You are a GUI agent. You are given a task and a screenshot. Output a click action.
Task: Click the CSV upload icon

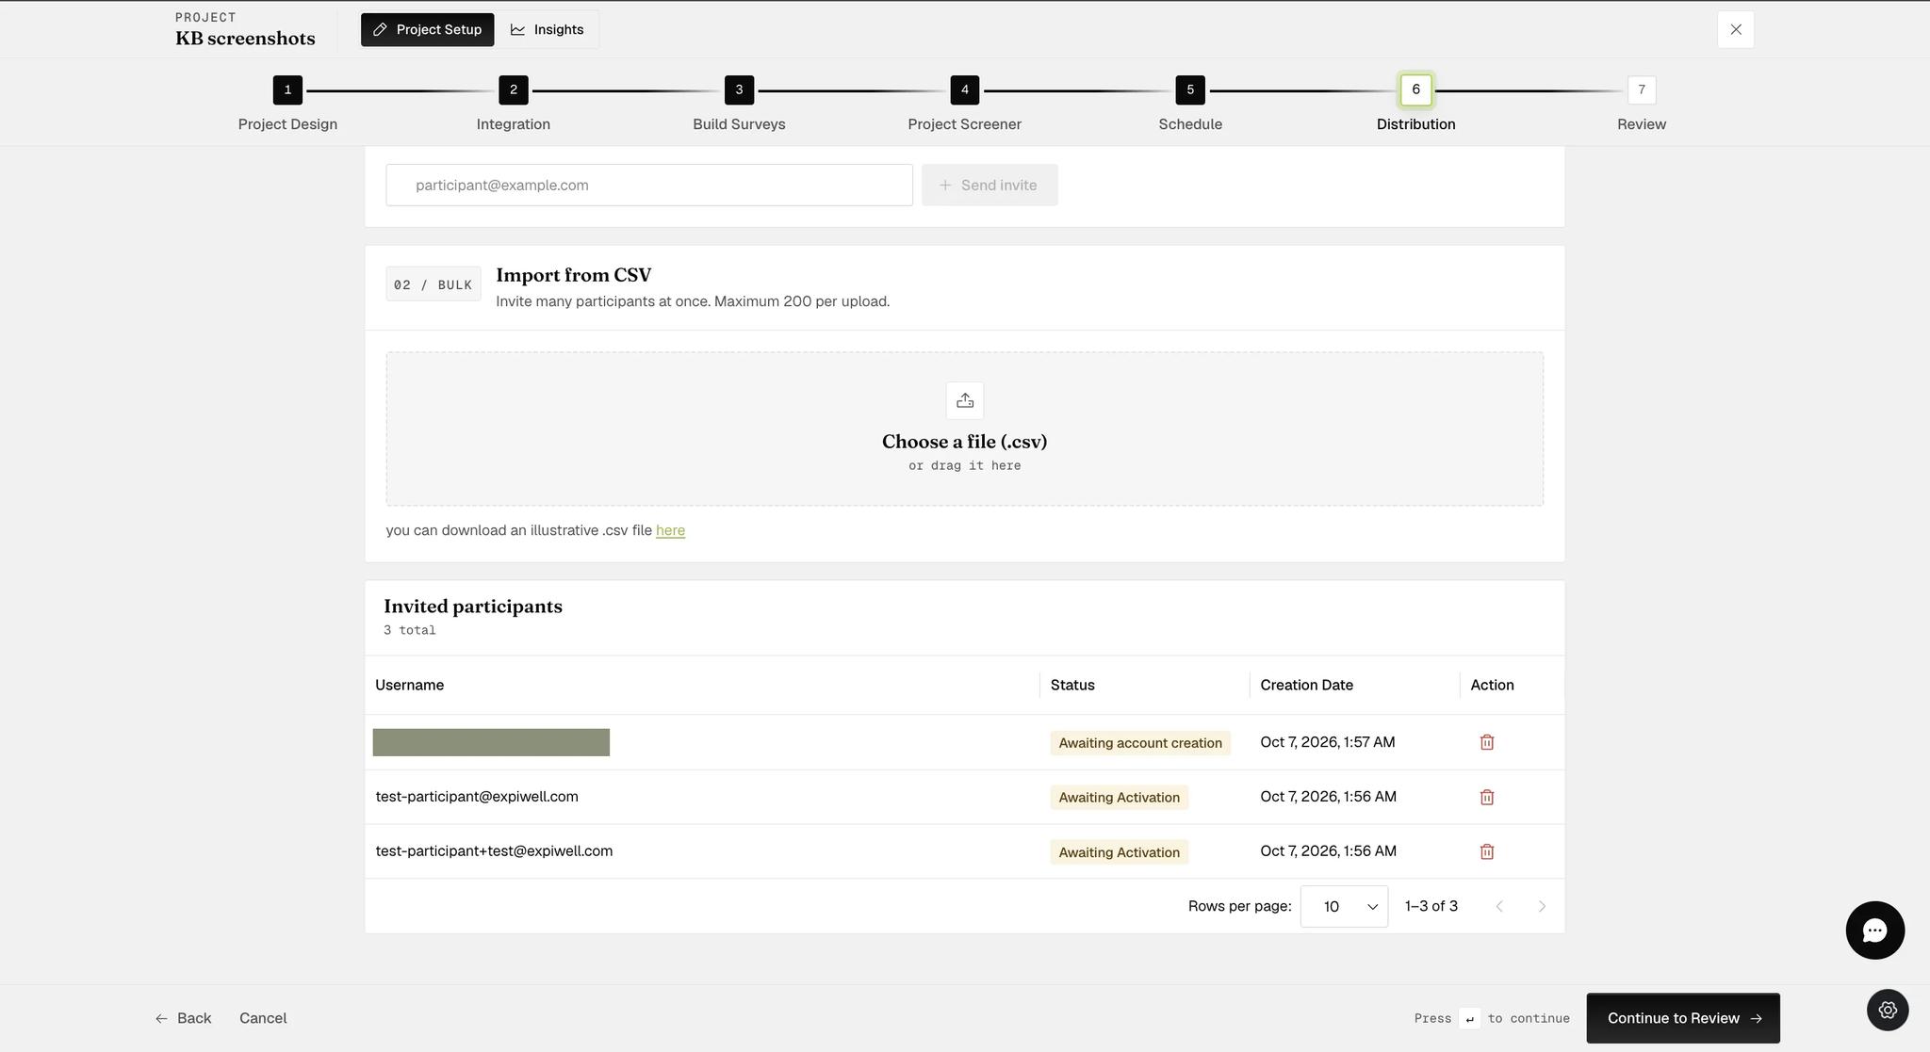[965, 401]
